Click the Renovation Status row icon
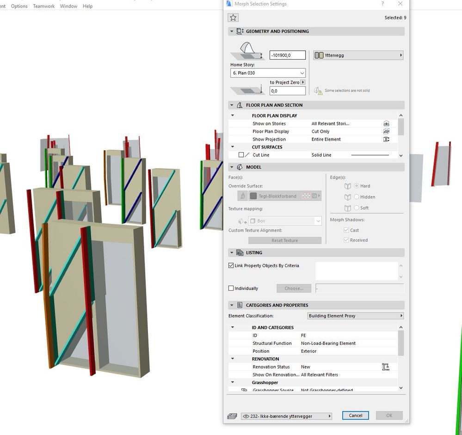462x435 pixels. pos(386,367)
